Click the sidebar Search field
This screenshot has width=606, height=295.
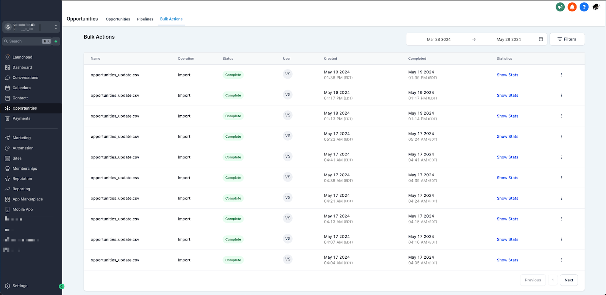click(27, 41)
